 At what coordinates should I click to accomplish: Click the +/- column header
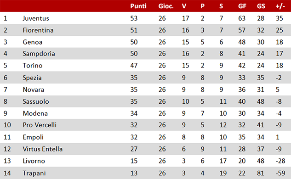point(280,6)
